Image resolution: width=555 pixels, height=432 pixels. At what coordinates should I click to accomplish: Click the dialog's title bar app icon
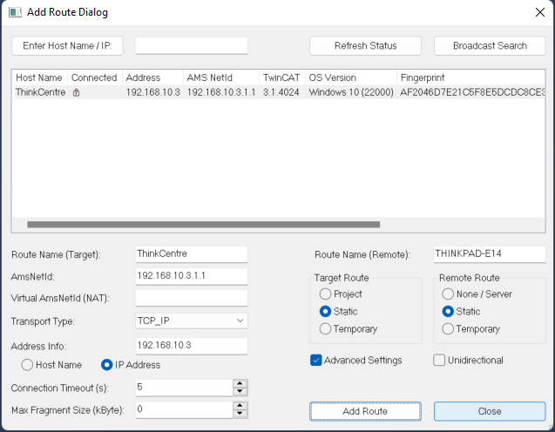(15, 13)
